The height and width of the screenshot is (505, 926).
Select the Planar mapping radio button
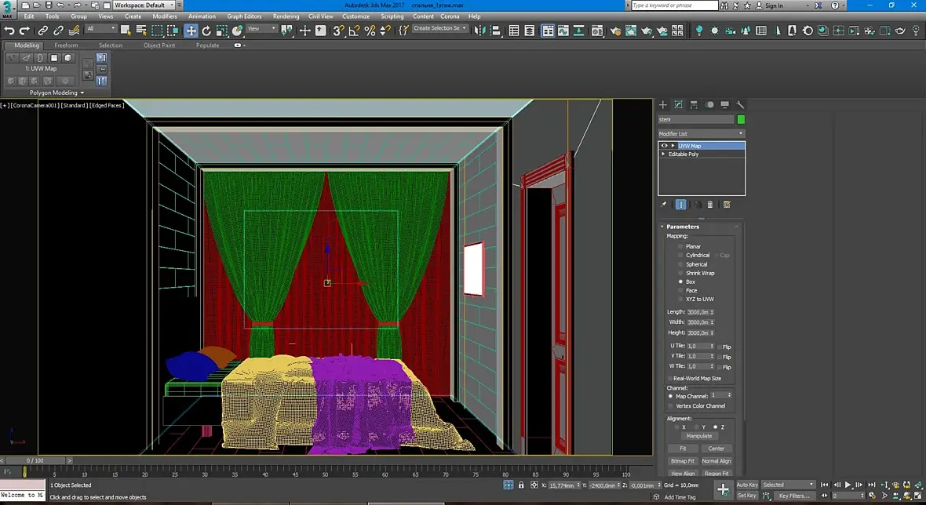click(x=680, y=246)
